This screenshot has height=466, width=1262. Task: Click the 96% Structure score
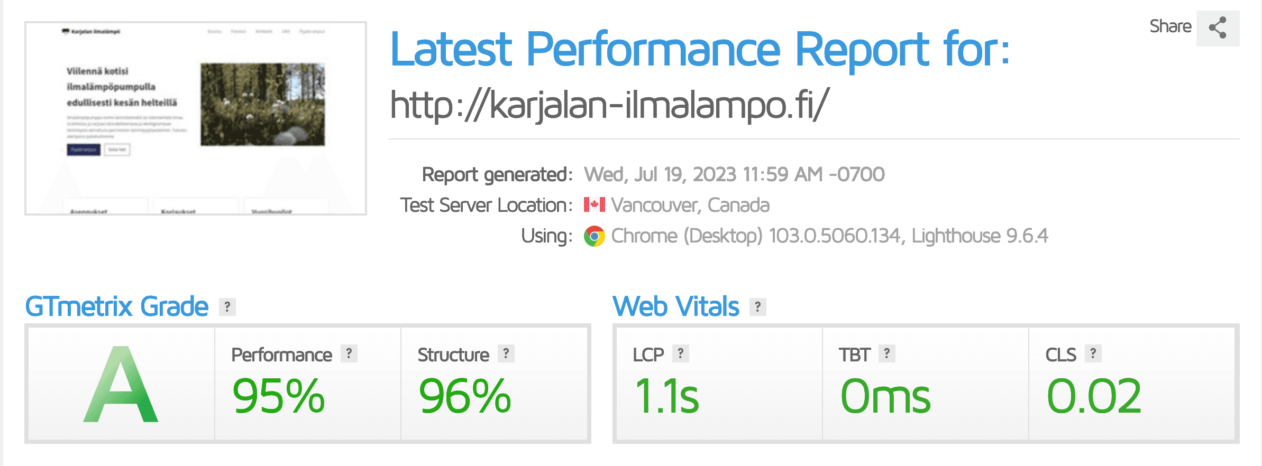pos(465,396)
